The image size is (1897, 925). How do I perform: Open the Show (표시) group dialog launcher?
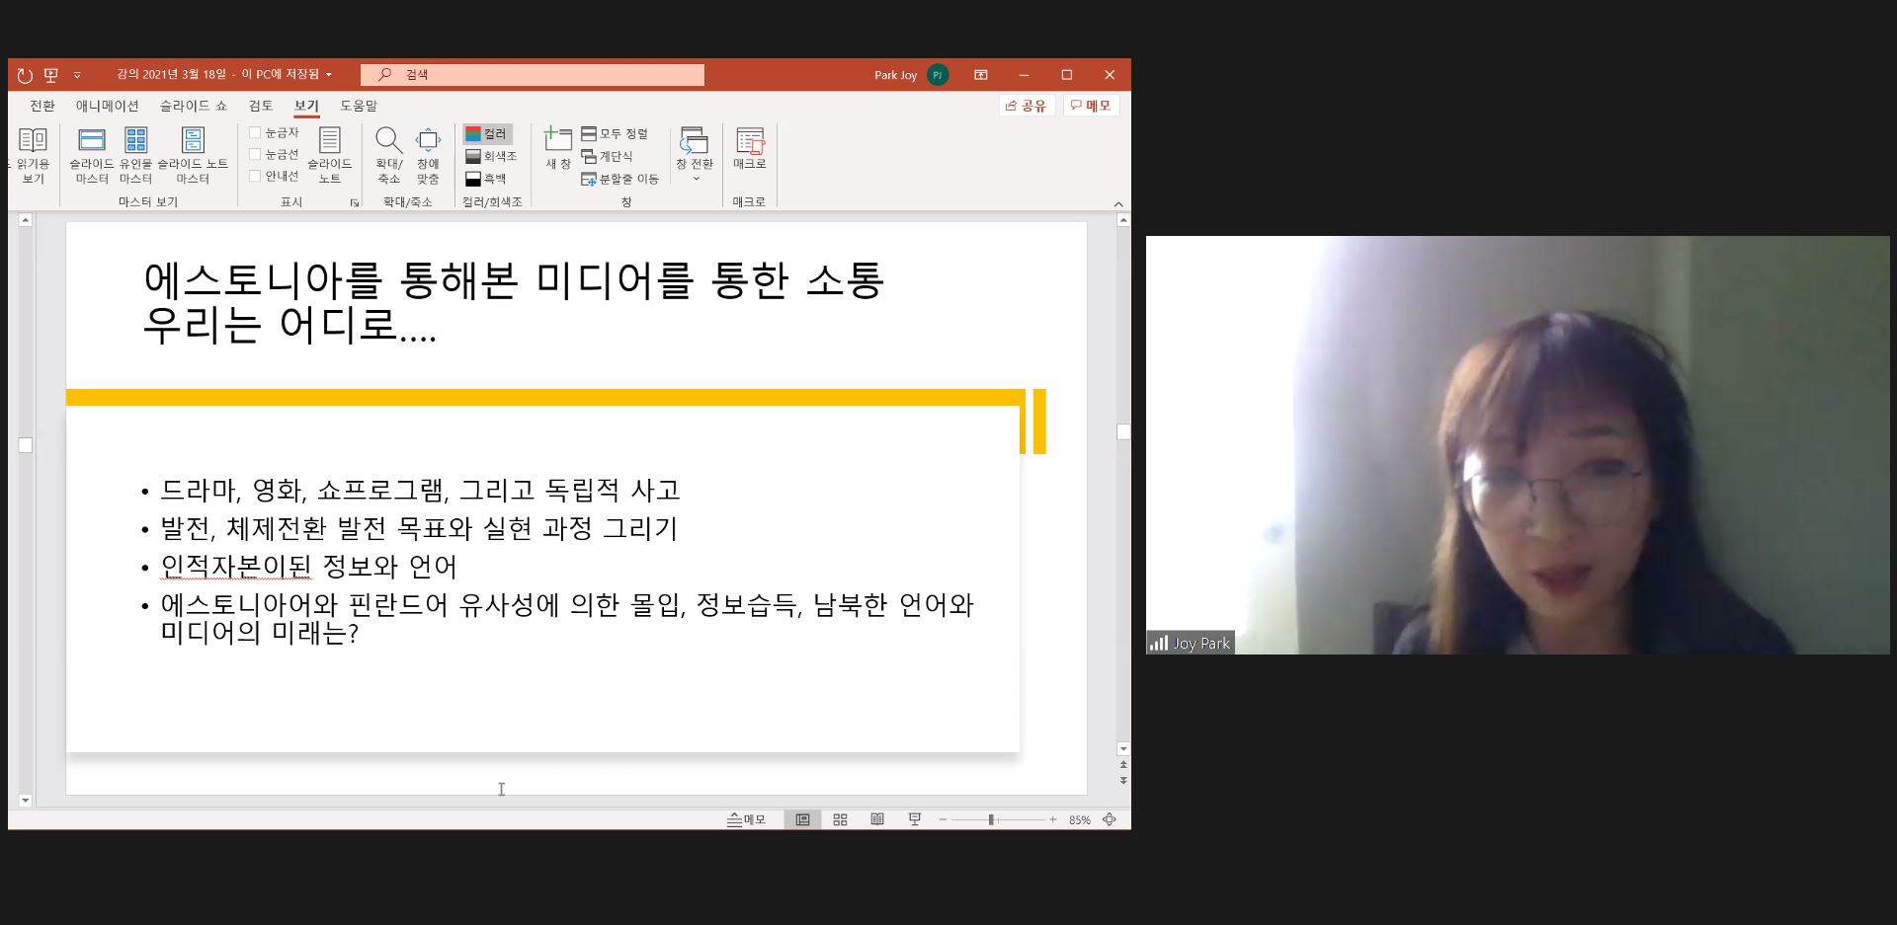click(354, 202)
